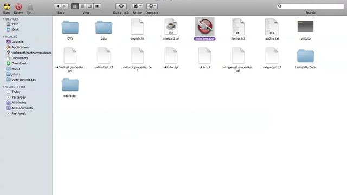This screenshot has width=347, height=195.
Task: Collapse the PLACES sidebar section
Action: tap(3, 37)
